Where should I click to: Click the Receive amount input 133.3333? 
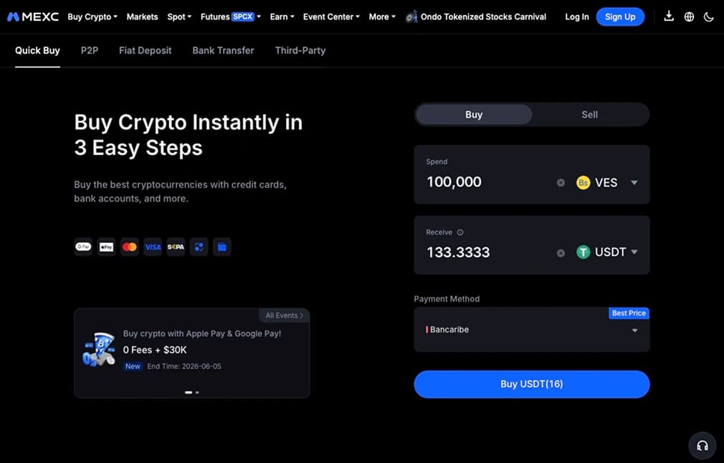pyautogui.click(x=459, y=252)
